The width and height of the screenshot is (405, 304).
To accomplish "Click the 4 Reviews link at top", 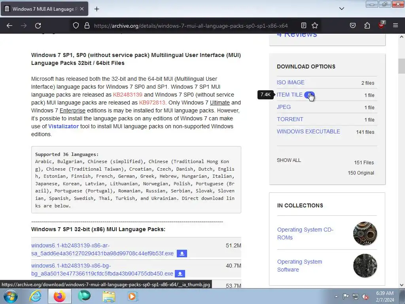I will [x=297, y=35].
